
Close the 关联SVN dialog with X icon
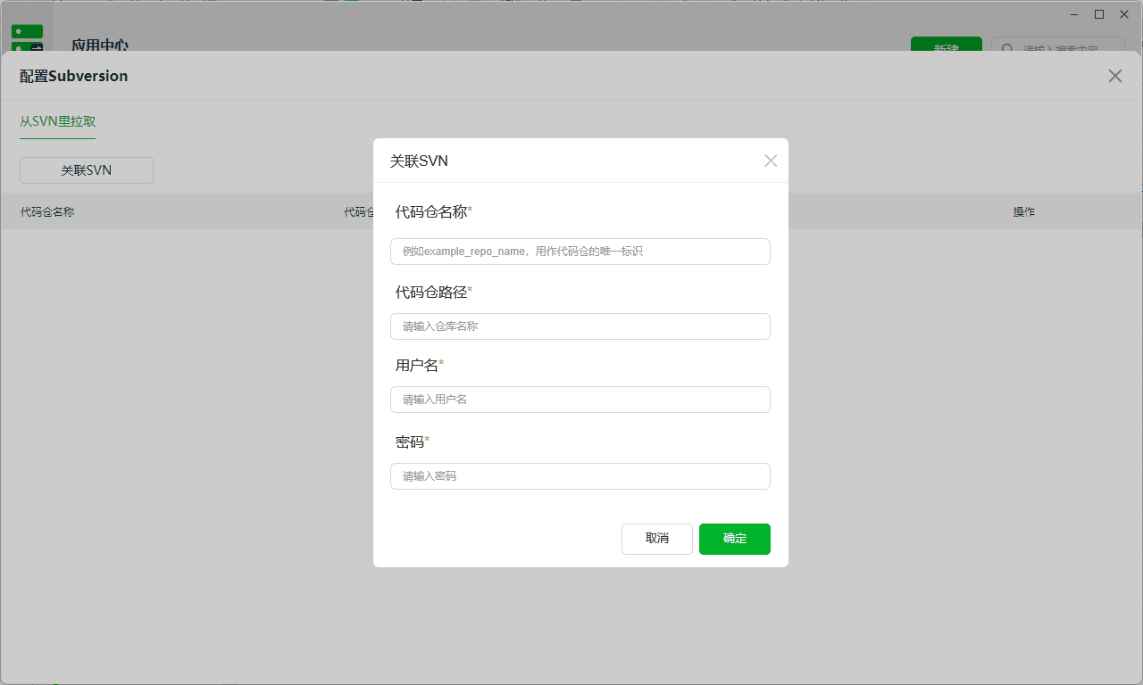coord(771,161)
